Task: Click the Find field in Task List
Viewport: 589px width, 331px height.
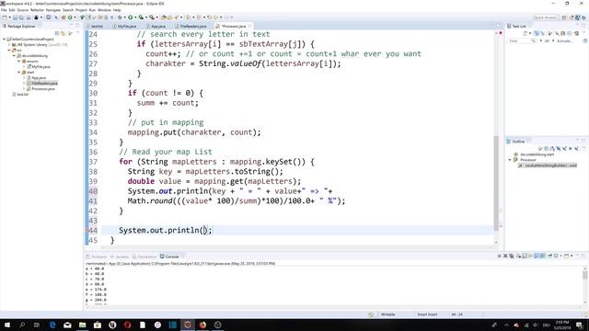Action: click(523, 40)
